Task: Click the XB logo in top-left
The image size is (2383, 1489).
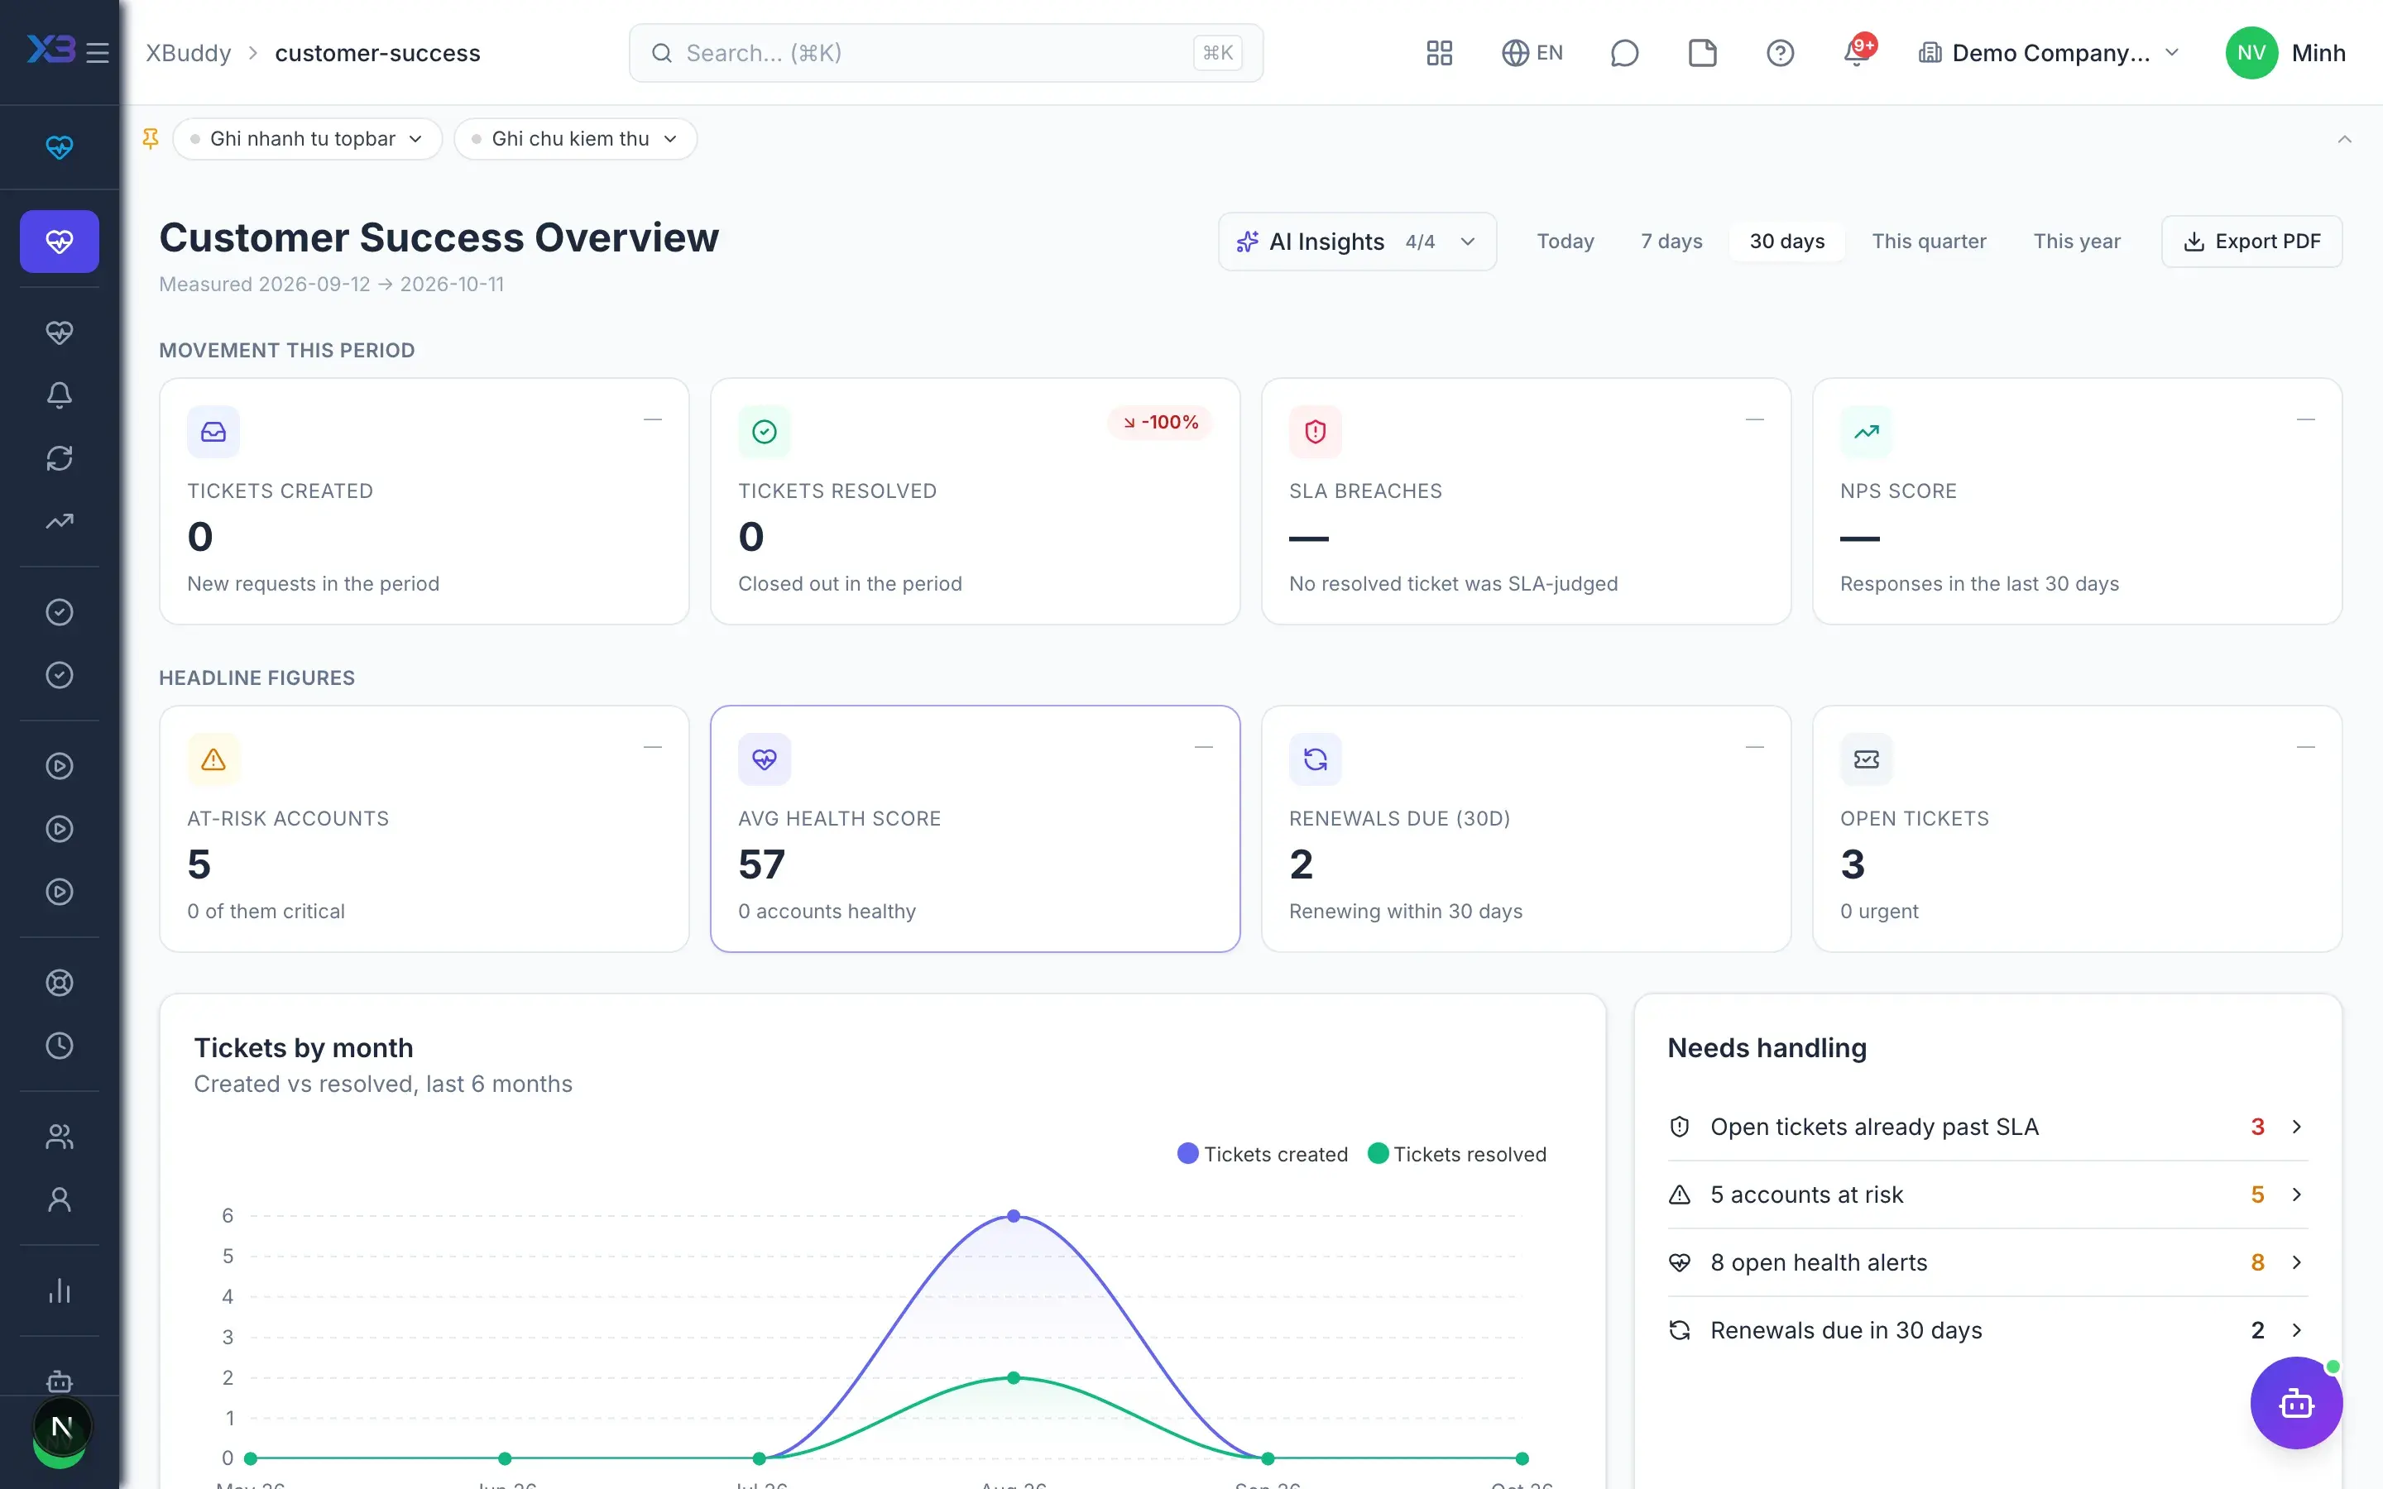Action: [x=51, y=50]
